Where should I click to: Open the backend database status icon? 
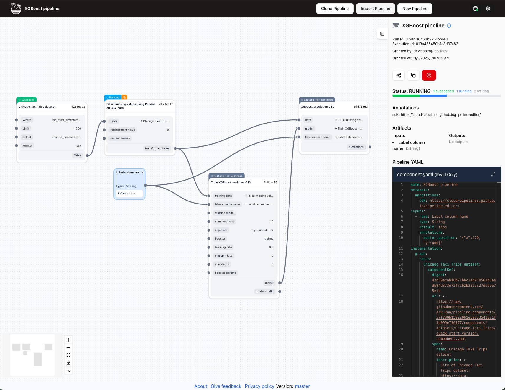click(x=475, y=9)
